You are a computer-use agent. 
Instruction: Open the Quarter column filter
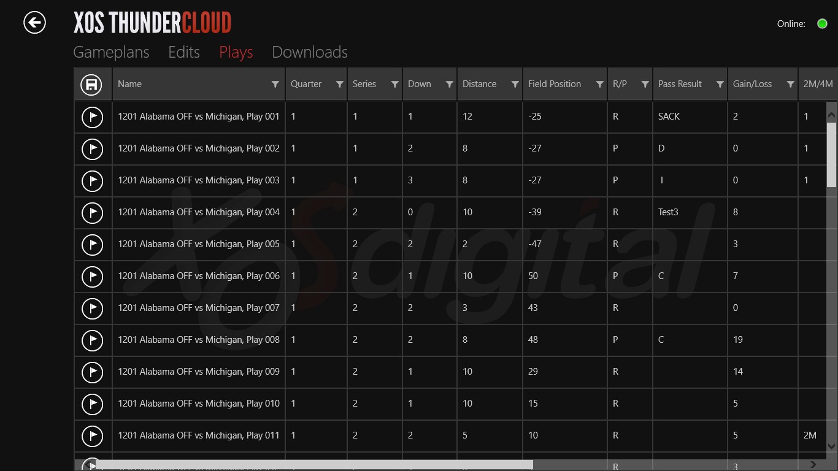(340, 84)
